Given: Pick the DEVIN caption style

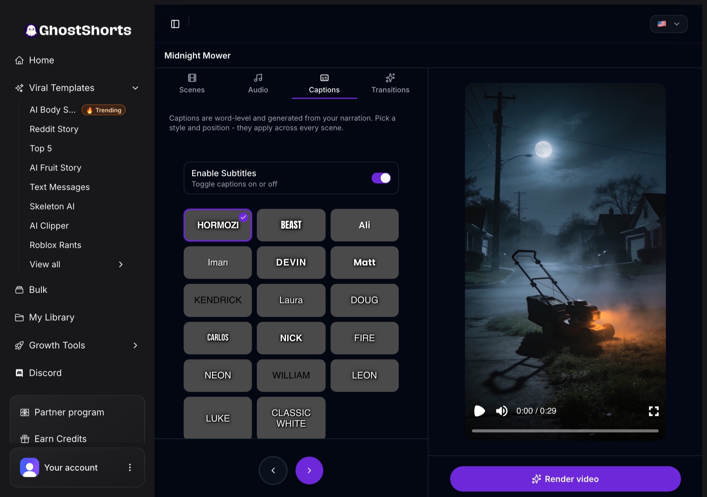Looking at the screenshot, I should [291, 262].
